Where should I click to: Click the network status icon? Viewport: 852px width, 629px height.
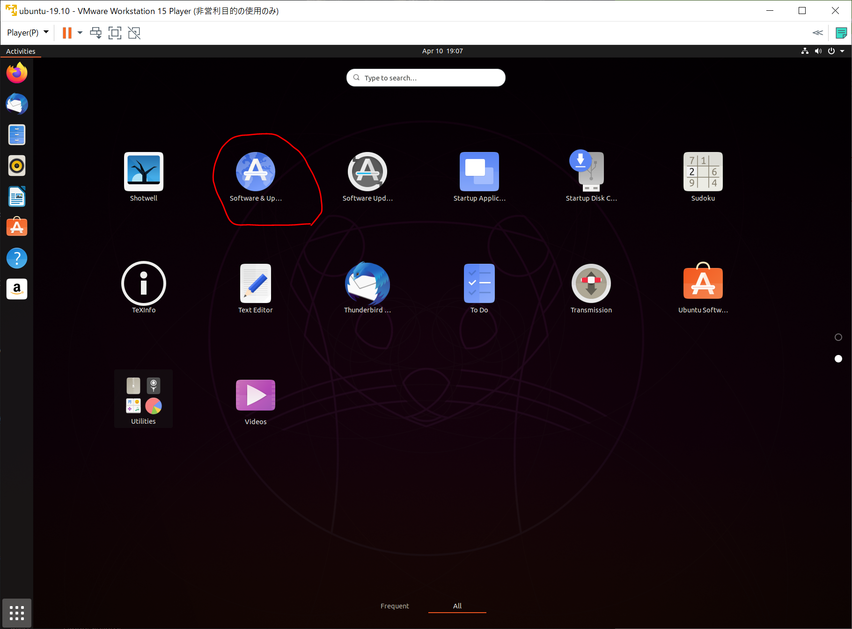(805, 51)
